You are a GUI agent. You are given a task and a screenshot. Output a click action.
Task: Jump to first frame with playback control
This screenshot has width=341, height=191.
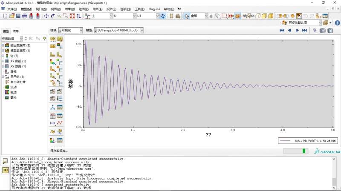tap(282, 30)
